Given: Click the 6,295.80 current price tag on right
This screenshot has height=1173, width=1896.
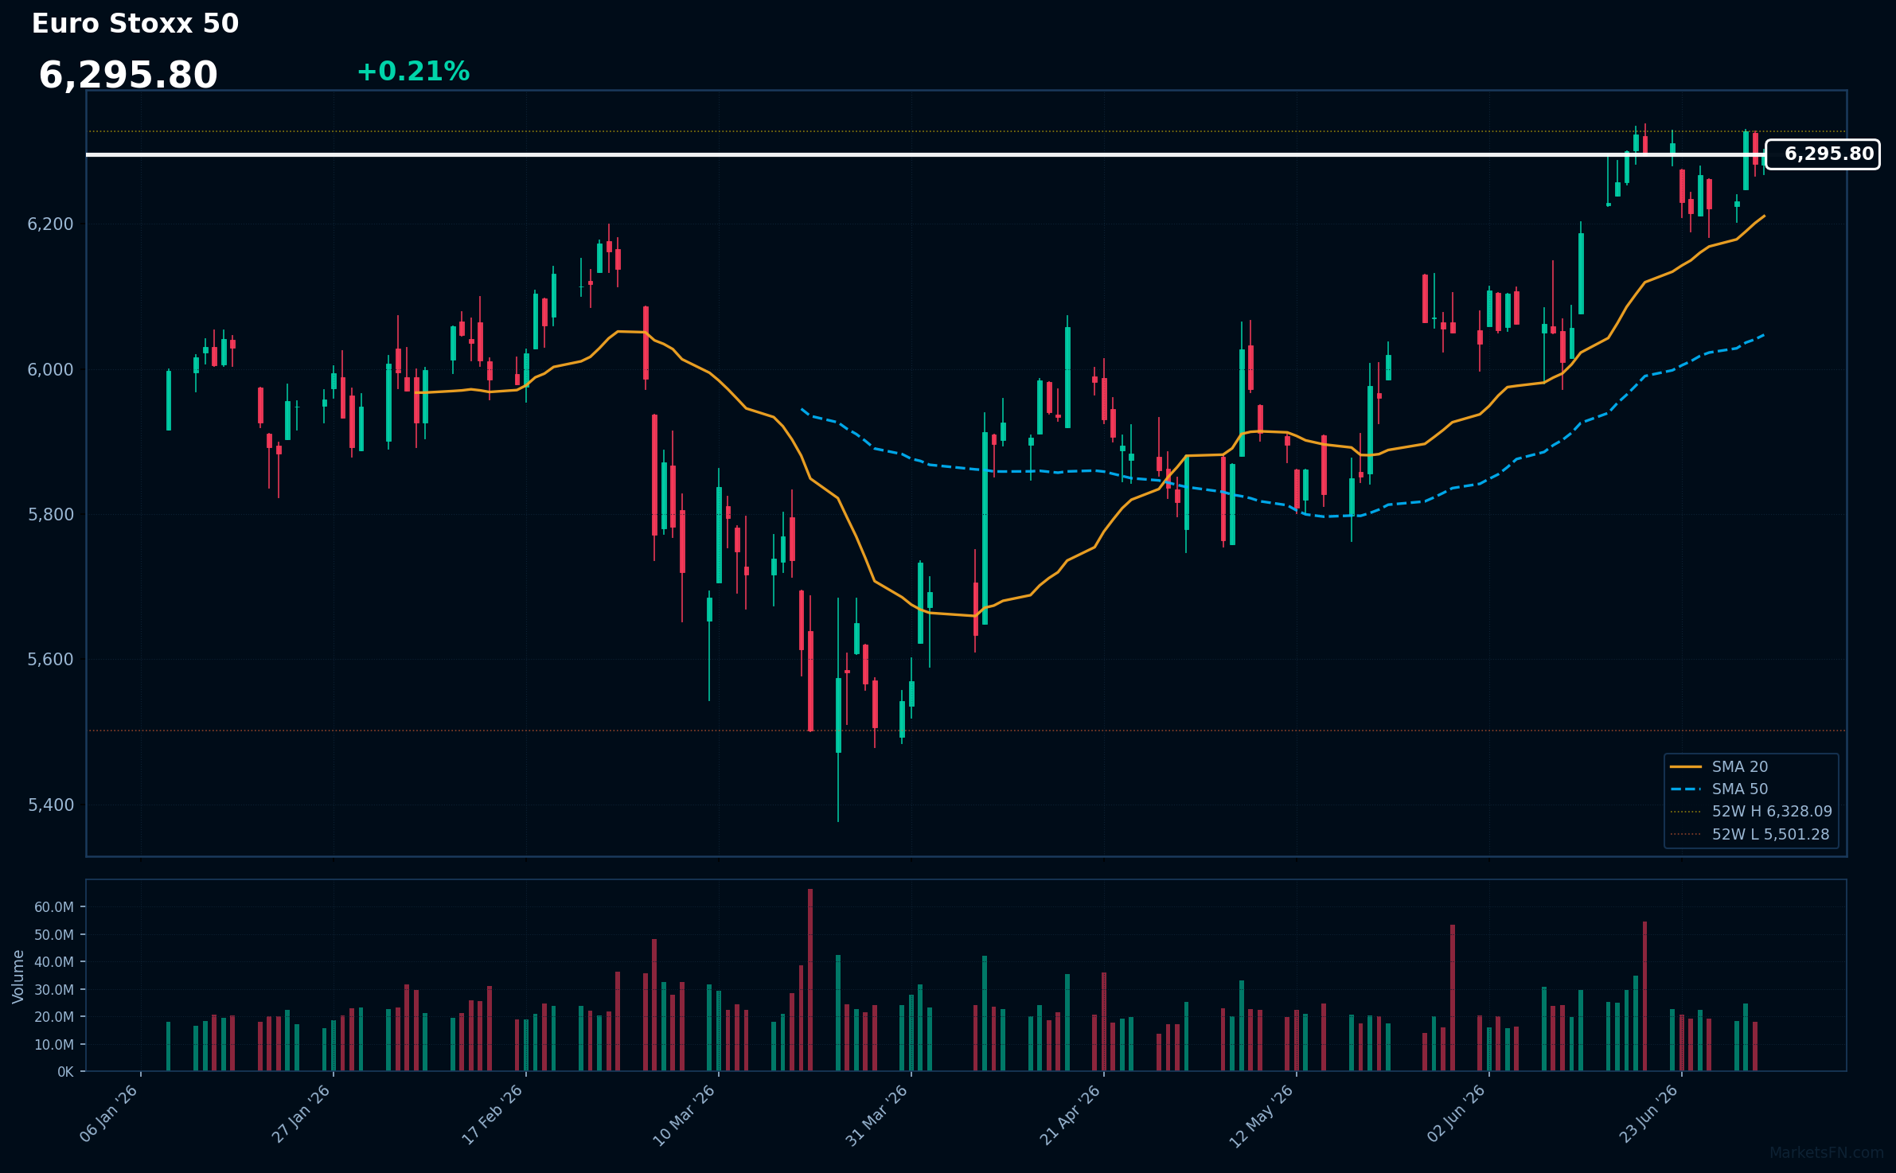Looking at the screenshot, I should (1823, 154).
